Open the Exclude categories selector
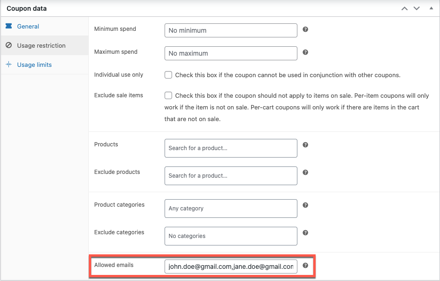The width and height of the screenshot is (440, 281). click(x=231, y=236)
